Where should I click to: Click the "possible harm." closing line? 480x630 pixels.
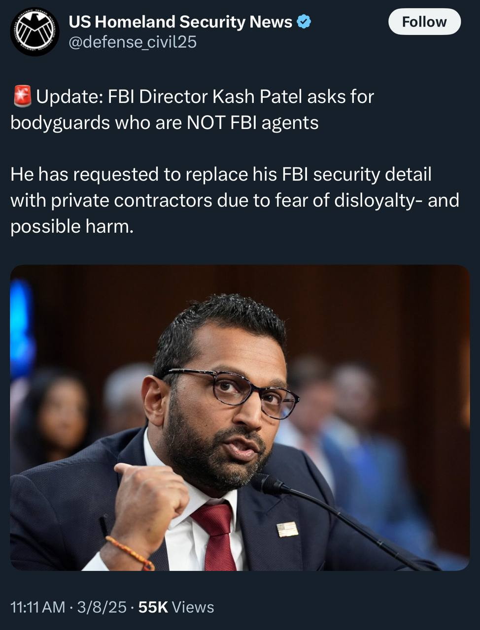[72, 226]
